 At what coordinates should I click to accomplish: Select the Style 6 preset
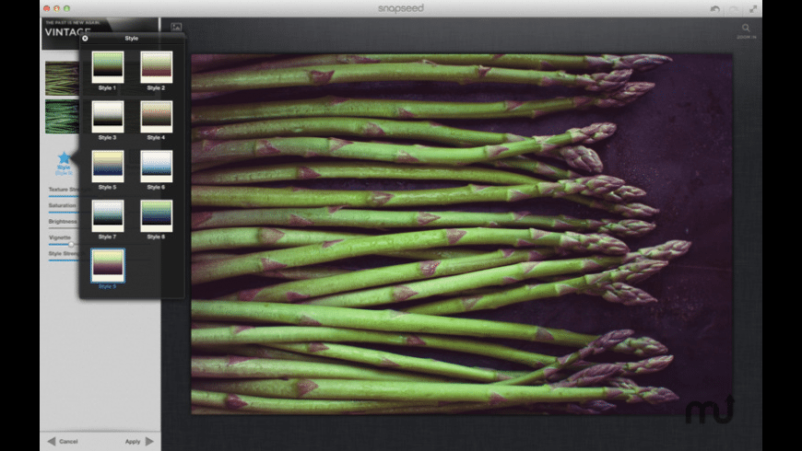click(x=156, y=166)
